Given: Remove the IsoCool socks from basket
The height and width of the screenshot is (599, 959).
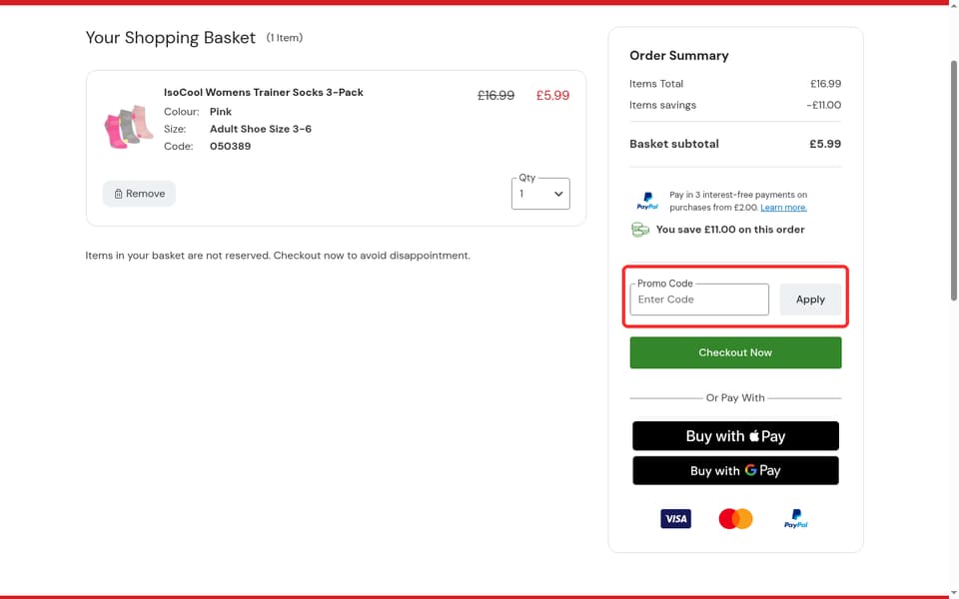Looking at the screenshot, I should click(139, 194).
